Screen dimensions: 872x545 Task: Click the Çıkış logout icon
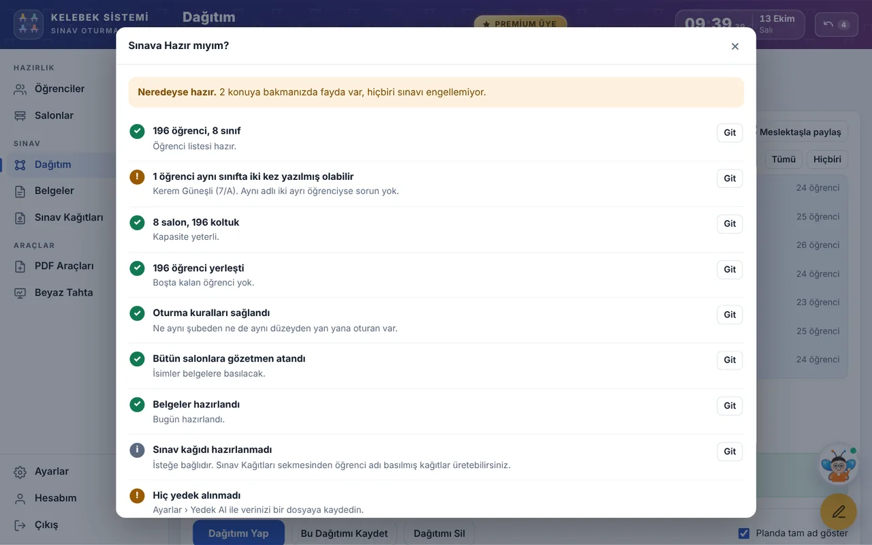pos(20,525)
